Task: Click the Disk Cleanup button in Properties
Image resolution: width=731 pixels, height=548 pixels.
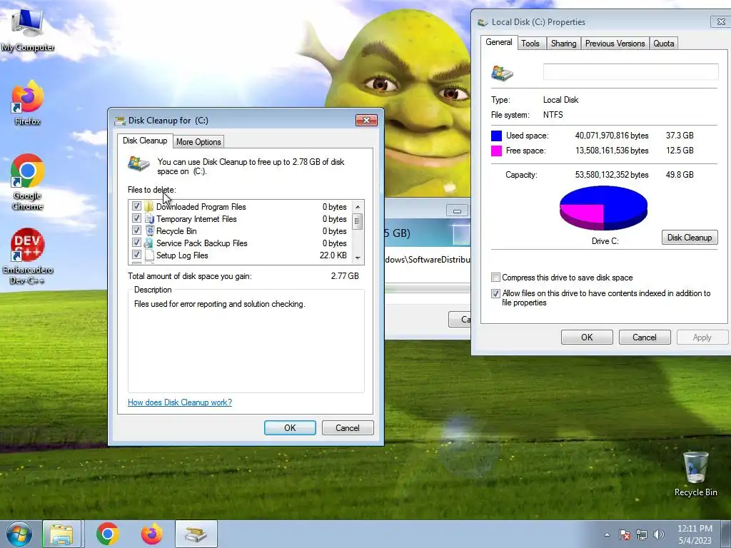Action: pos(690,237)
